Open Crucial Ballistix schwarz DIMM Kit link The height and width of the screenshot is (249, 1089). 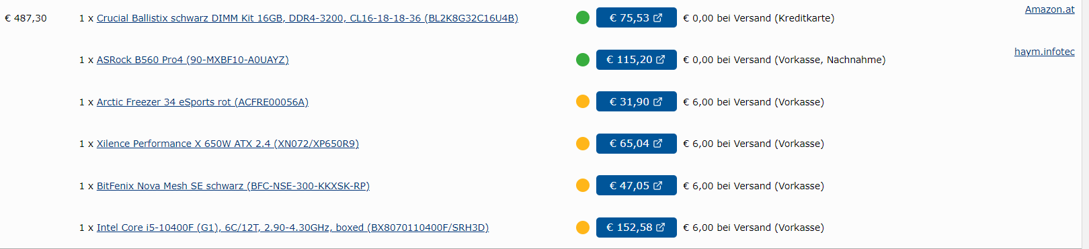307,18
